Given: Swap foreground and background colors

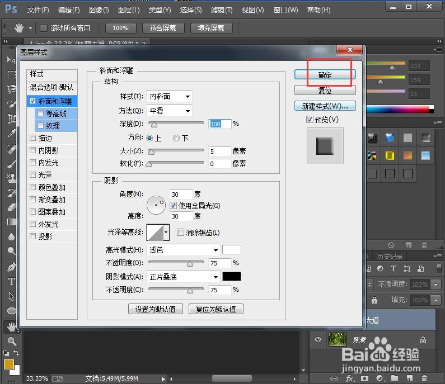Looking at the screenshot, I should pyautogui.click(x=16, y=353).
